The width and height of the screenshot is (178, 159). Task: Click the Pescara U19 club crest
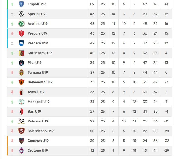pyautogui.click(x=21, y=43)
